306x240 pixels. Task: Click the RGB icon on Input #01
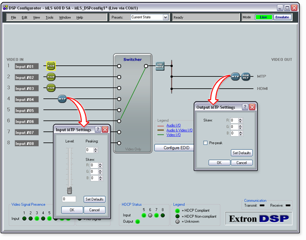click(51, 66)
